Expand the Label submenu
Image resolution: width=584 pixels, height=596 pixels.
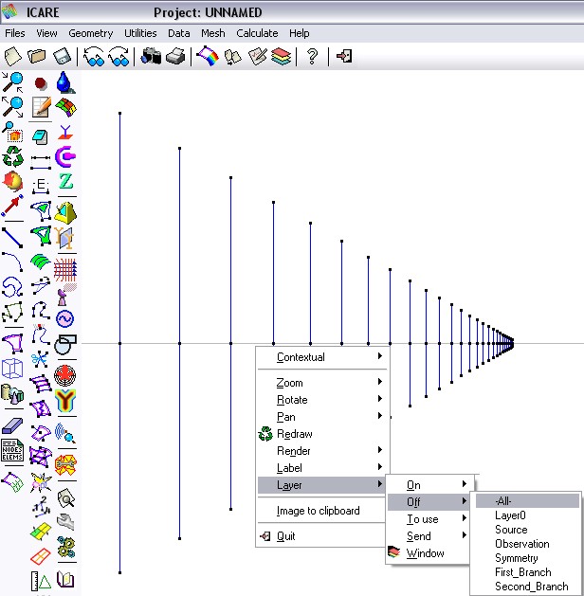point(322,468)
